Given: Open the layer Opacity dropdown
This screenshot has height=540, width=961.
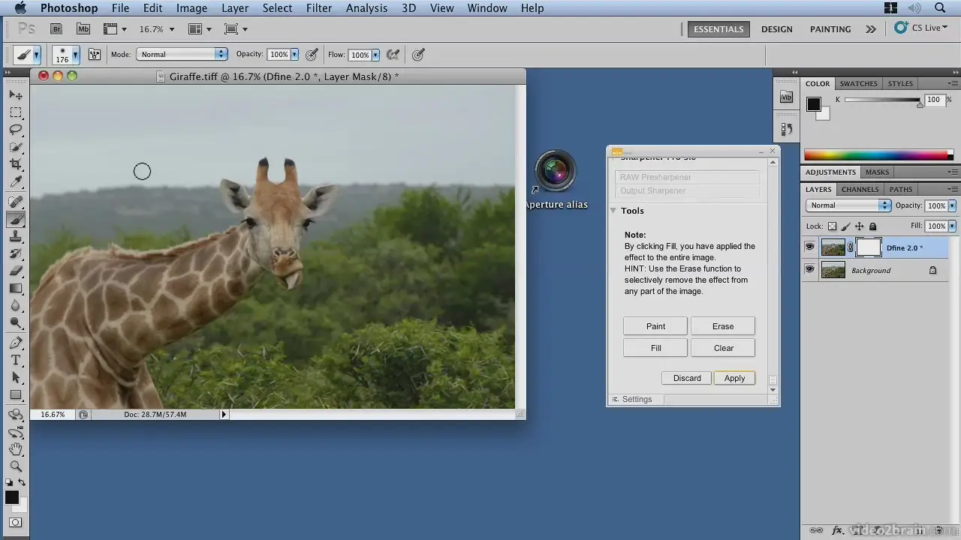Looking at the screenshot, I should tap(952, 205).
